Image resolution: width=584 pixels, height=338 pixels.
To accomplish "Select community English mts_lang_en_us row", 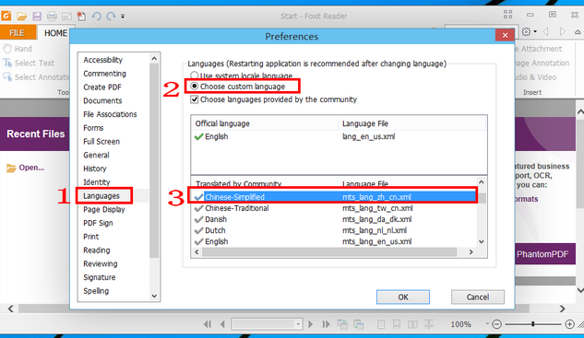I will (x=334, y=241).
